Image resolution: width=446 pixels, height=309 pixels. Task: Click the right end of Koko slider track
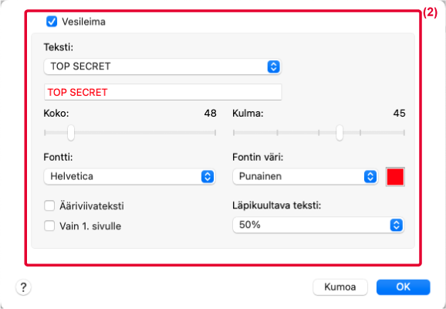point(215,132)
